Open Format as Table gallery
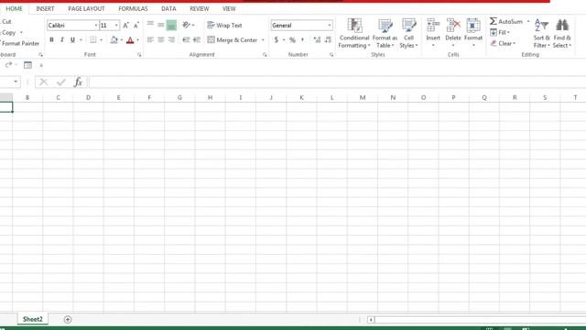The height and width of the screenshot is (330, 586). 385,33
